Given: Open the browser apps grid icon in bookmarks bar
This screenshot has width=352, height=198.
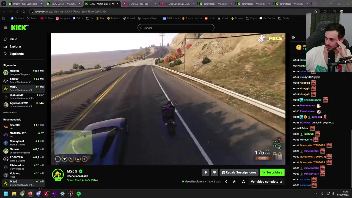Looking at the screenshot, I should coord(4,18).
